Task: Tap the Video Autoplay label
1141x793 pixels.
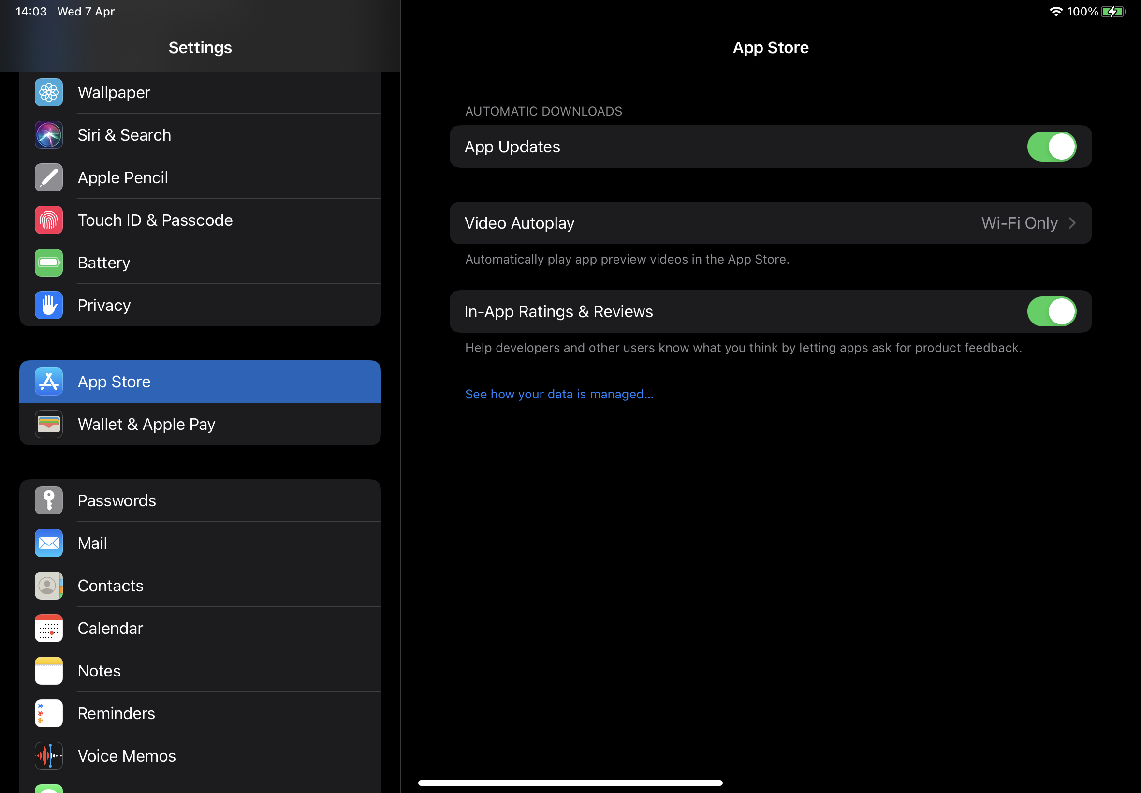Action: click(519, 223)
